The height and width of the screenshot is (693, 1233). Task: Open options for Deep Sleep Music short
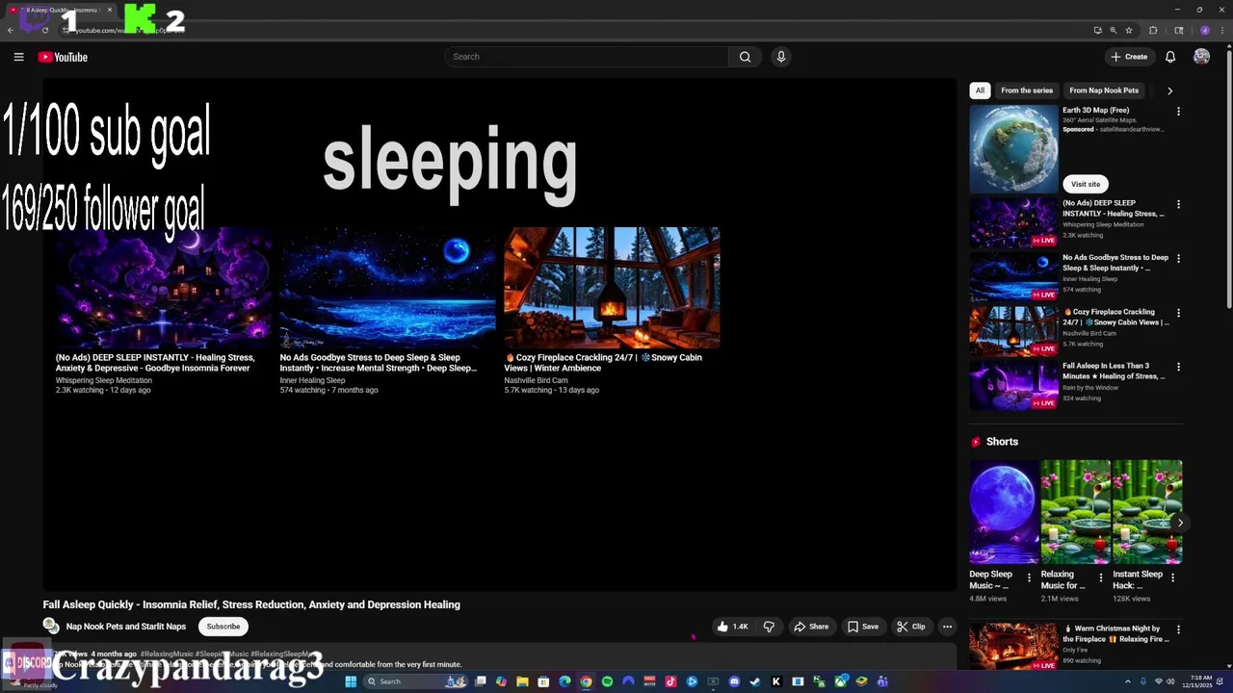pyautogui.click(x=1029, y=578)
